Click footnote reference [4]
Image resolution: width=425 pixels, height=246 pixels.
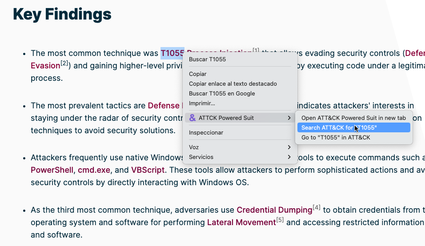[317, 207]
